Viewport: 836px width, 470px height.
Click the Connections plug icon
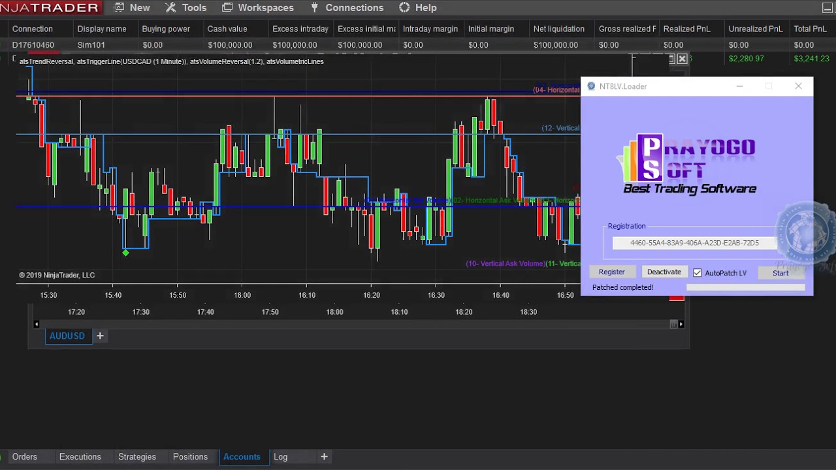314,8
